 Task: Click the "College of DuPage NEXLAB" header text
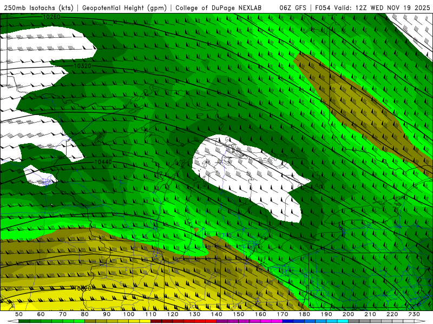click(219, 8)
